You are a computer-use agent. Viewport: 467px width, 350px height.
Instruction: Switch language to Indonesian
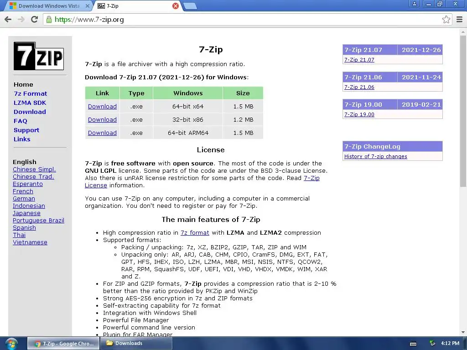point(29,206)
